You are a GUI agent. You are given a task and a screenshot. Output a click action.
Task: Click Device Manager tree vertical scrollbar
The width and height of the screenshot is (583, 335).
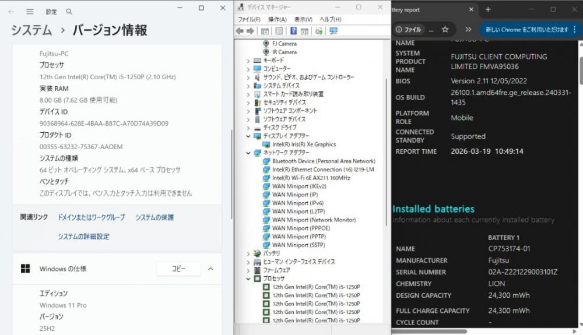click(387, 152)
